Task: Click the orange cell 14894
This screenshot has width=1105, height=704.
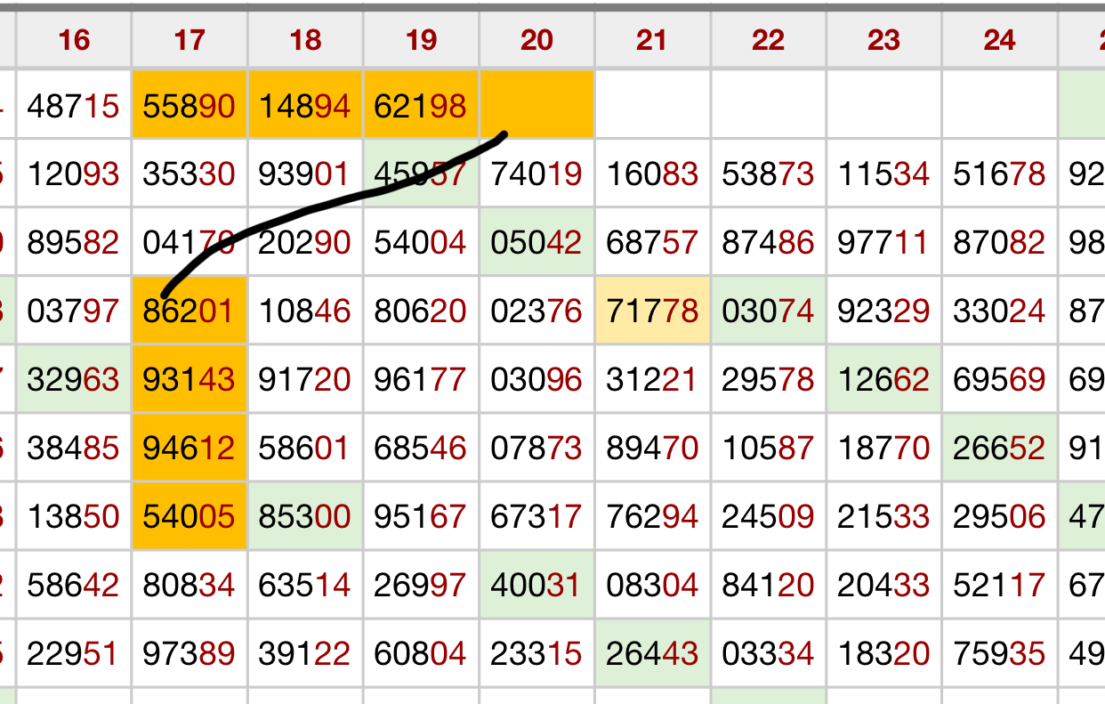Action: pyautogui.click(x=305, y=106)
